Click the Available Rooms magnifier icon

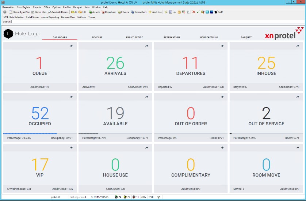(49, 12)
